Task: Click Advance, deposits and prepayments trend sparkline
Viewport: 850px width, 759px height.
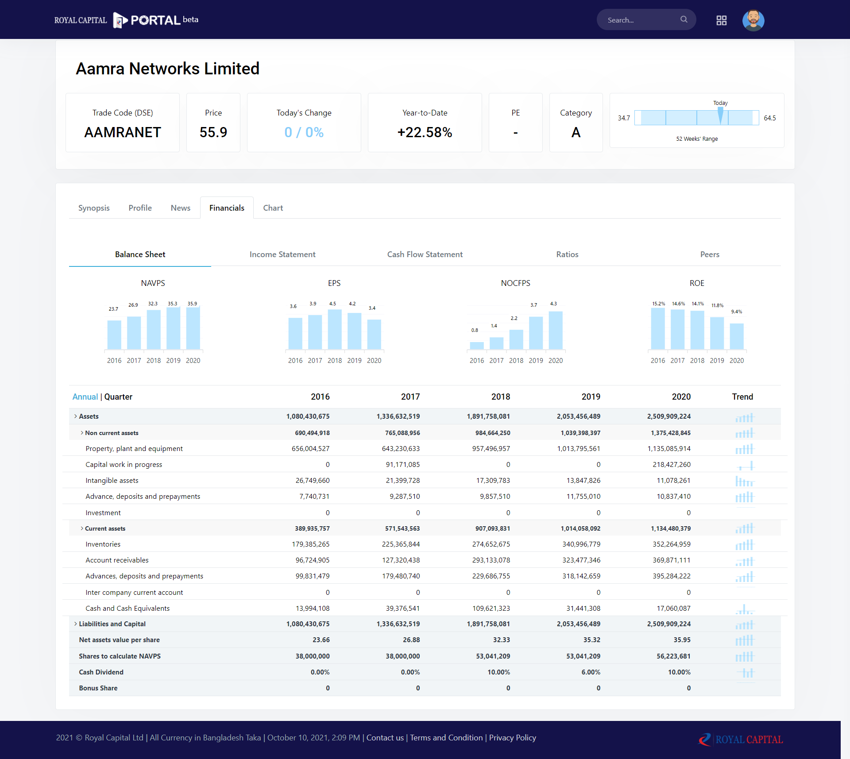Action: (745, 497)
